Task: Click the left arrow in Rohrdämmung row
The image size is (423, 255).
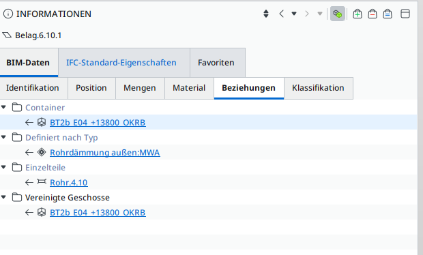Action: 29,153
